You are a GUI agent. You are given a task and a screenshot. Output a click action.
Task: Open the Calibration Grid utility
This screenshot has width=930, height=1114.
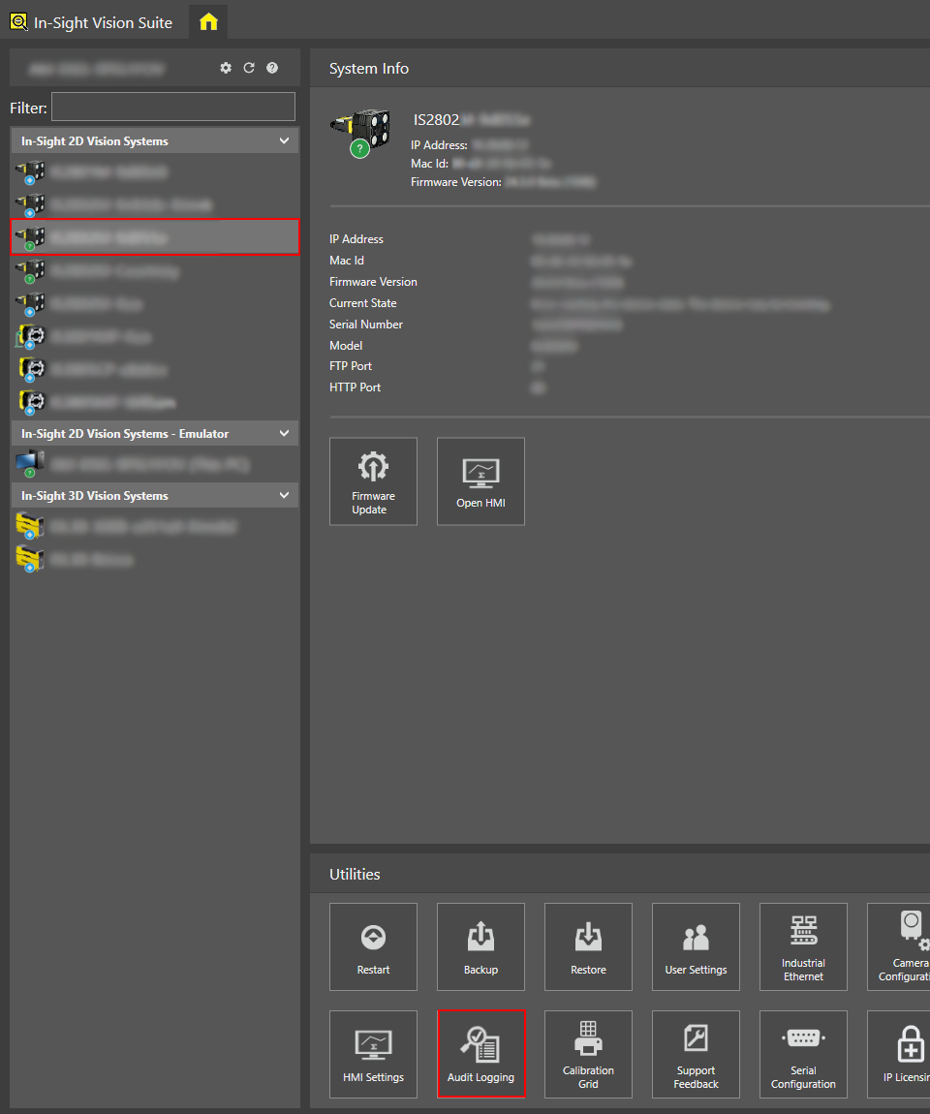(588, 1054)
